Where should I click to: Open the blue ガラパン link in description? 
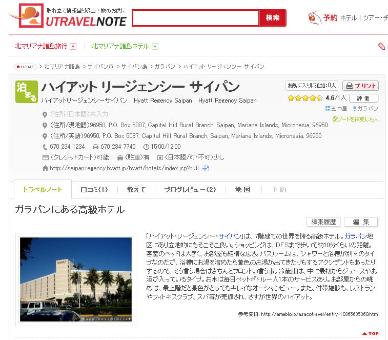pos(355,236)
